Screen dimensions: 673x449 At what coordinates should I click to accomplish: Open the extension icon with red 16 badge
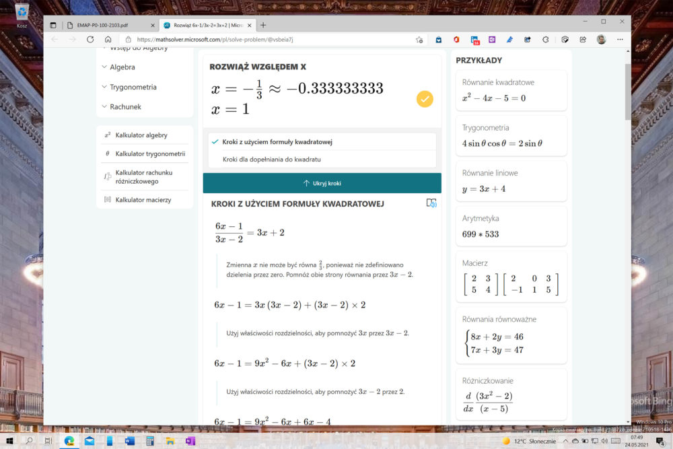(474, 40)
